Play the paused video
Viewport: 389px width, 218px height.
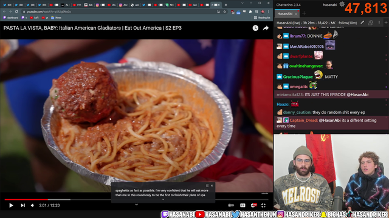pos(11,205)
